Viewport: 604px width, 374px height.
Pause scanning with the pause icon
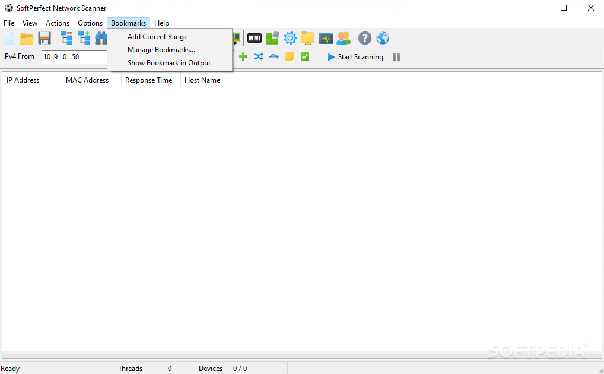click(x=396, y=57)
